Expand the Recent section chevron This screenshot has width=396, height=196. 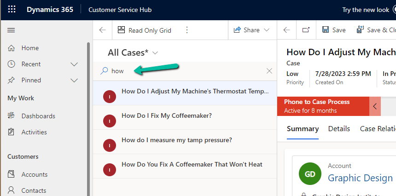coord(74,64)
